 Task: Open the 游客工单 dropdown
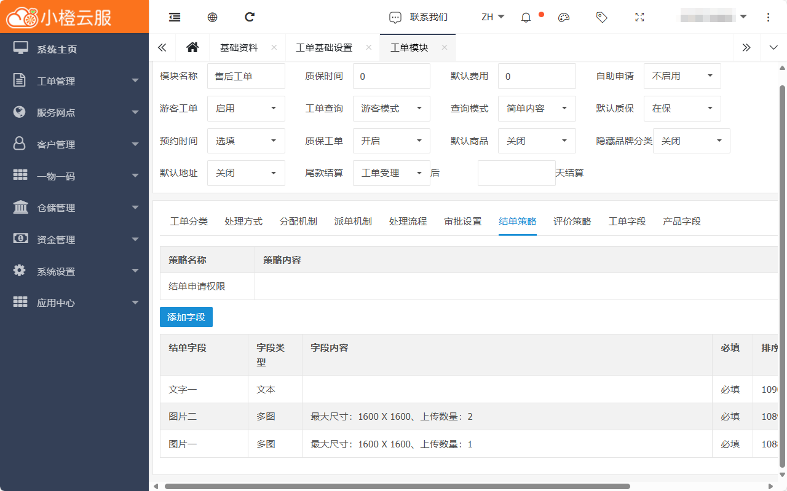coord(246,109)
